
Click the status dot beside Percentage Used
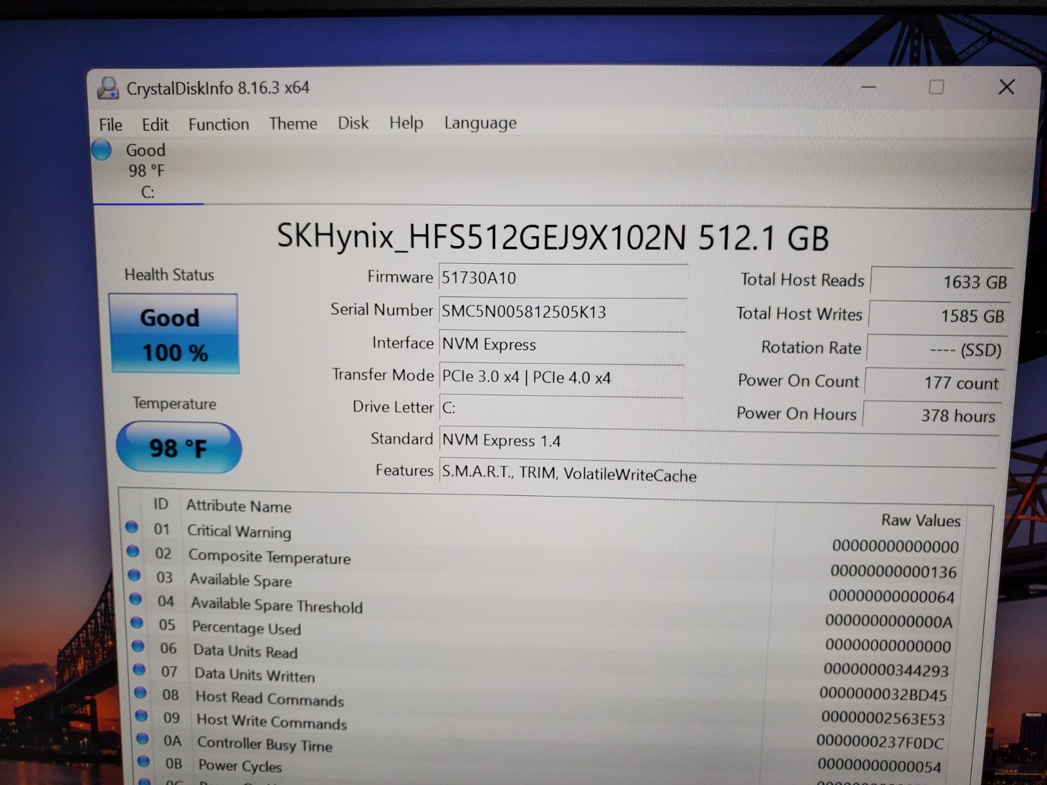[137, 622]
